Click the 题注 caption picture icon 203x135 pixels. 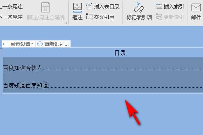pyautogui.click(x=77, y=7)
